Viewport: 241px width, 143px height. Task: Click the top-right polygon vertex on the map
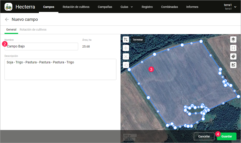201,41
